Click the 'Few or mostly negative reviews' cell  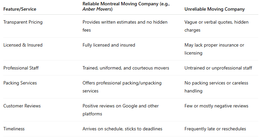[216, 106]
